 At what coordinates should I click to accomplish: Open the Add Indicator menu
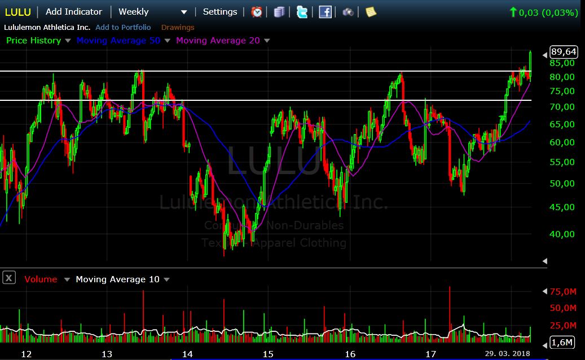pos(73,12)
